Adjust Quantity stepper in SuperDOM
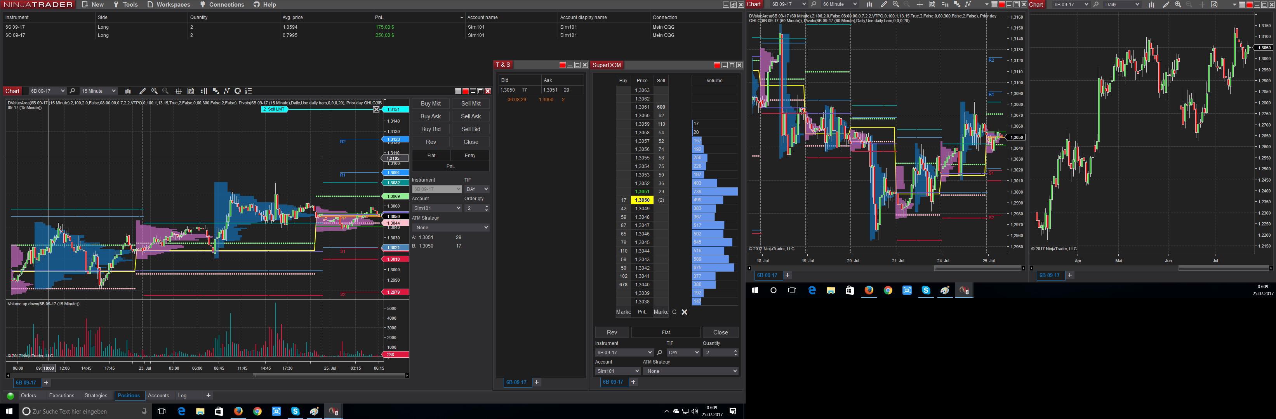The image size is (1276, 419). pyautogui.click(x=735, y=353)
